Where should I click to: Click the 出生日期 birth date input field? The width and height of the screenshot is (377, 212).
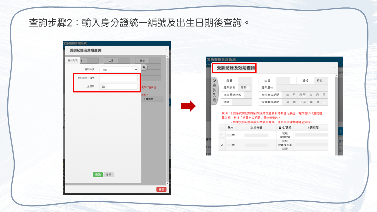pyautogui.click(x=122, y=87)
